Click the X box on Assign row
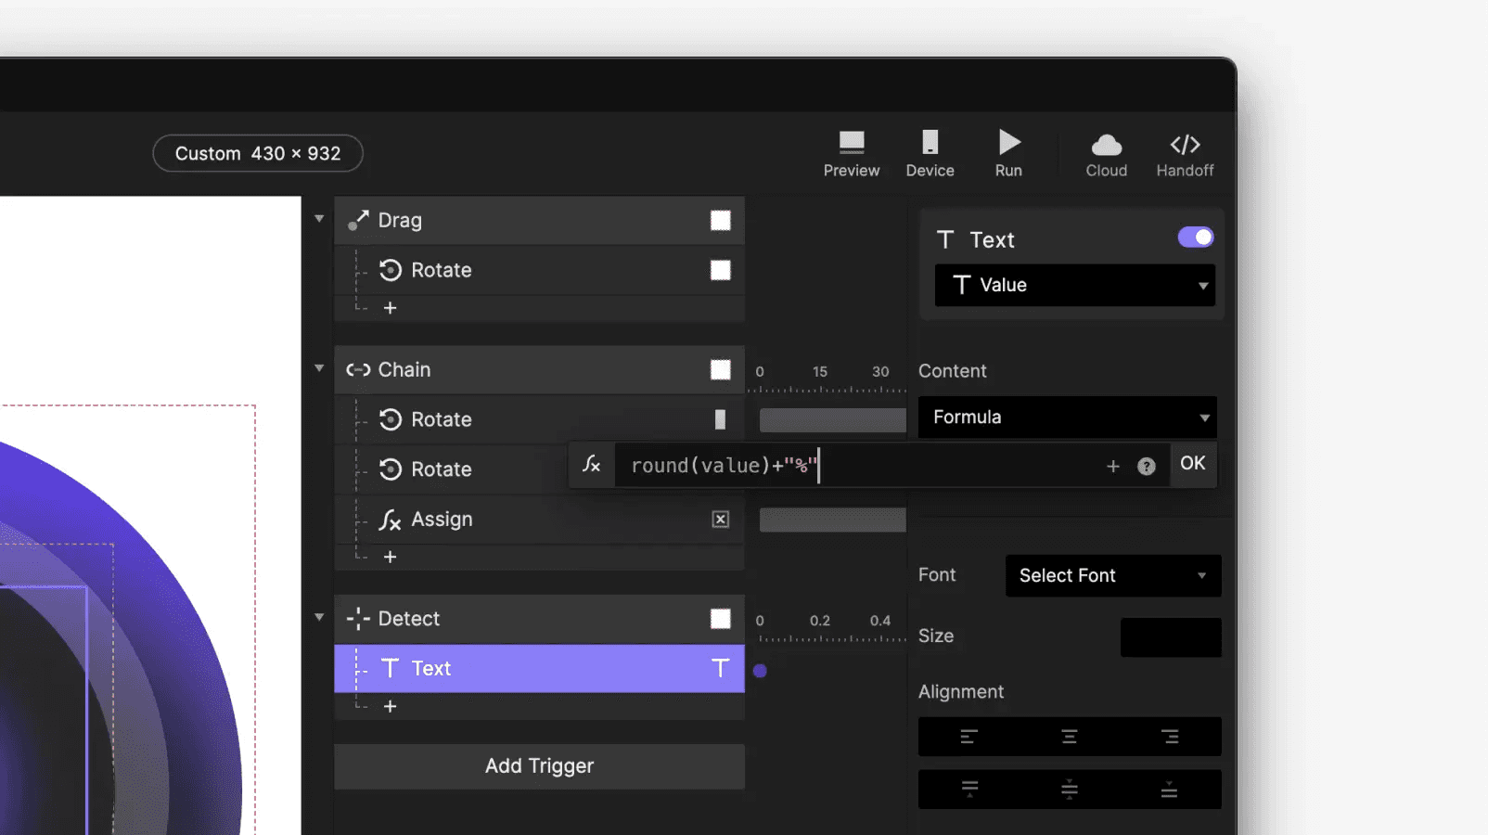Viewport: 1488px width, 835px height. (721, 520)
